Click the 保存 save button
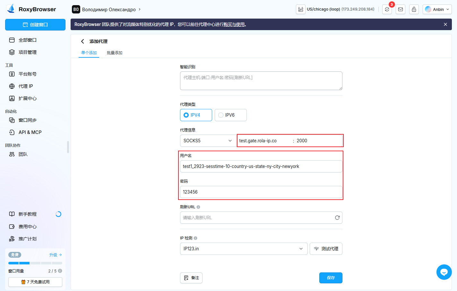The width and height of the screenshot is (457, 291). 331,278
